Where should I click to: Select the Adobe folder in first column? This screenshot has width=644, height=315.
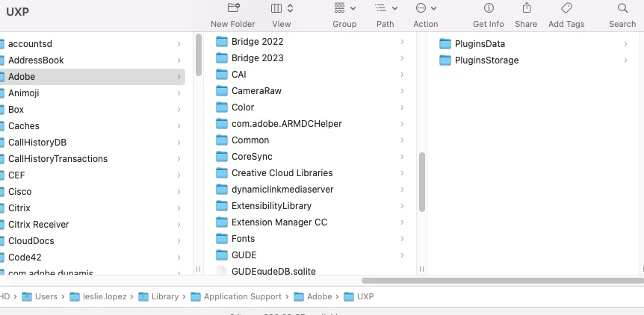[x=93, y=77]
